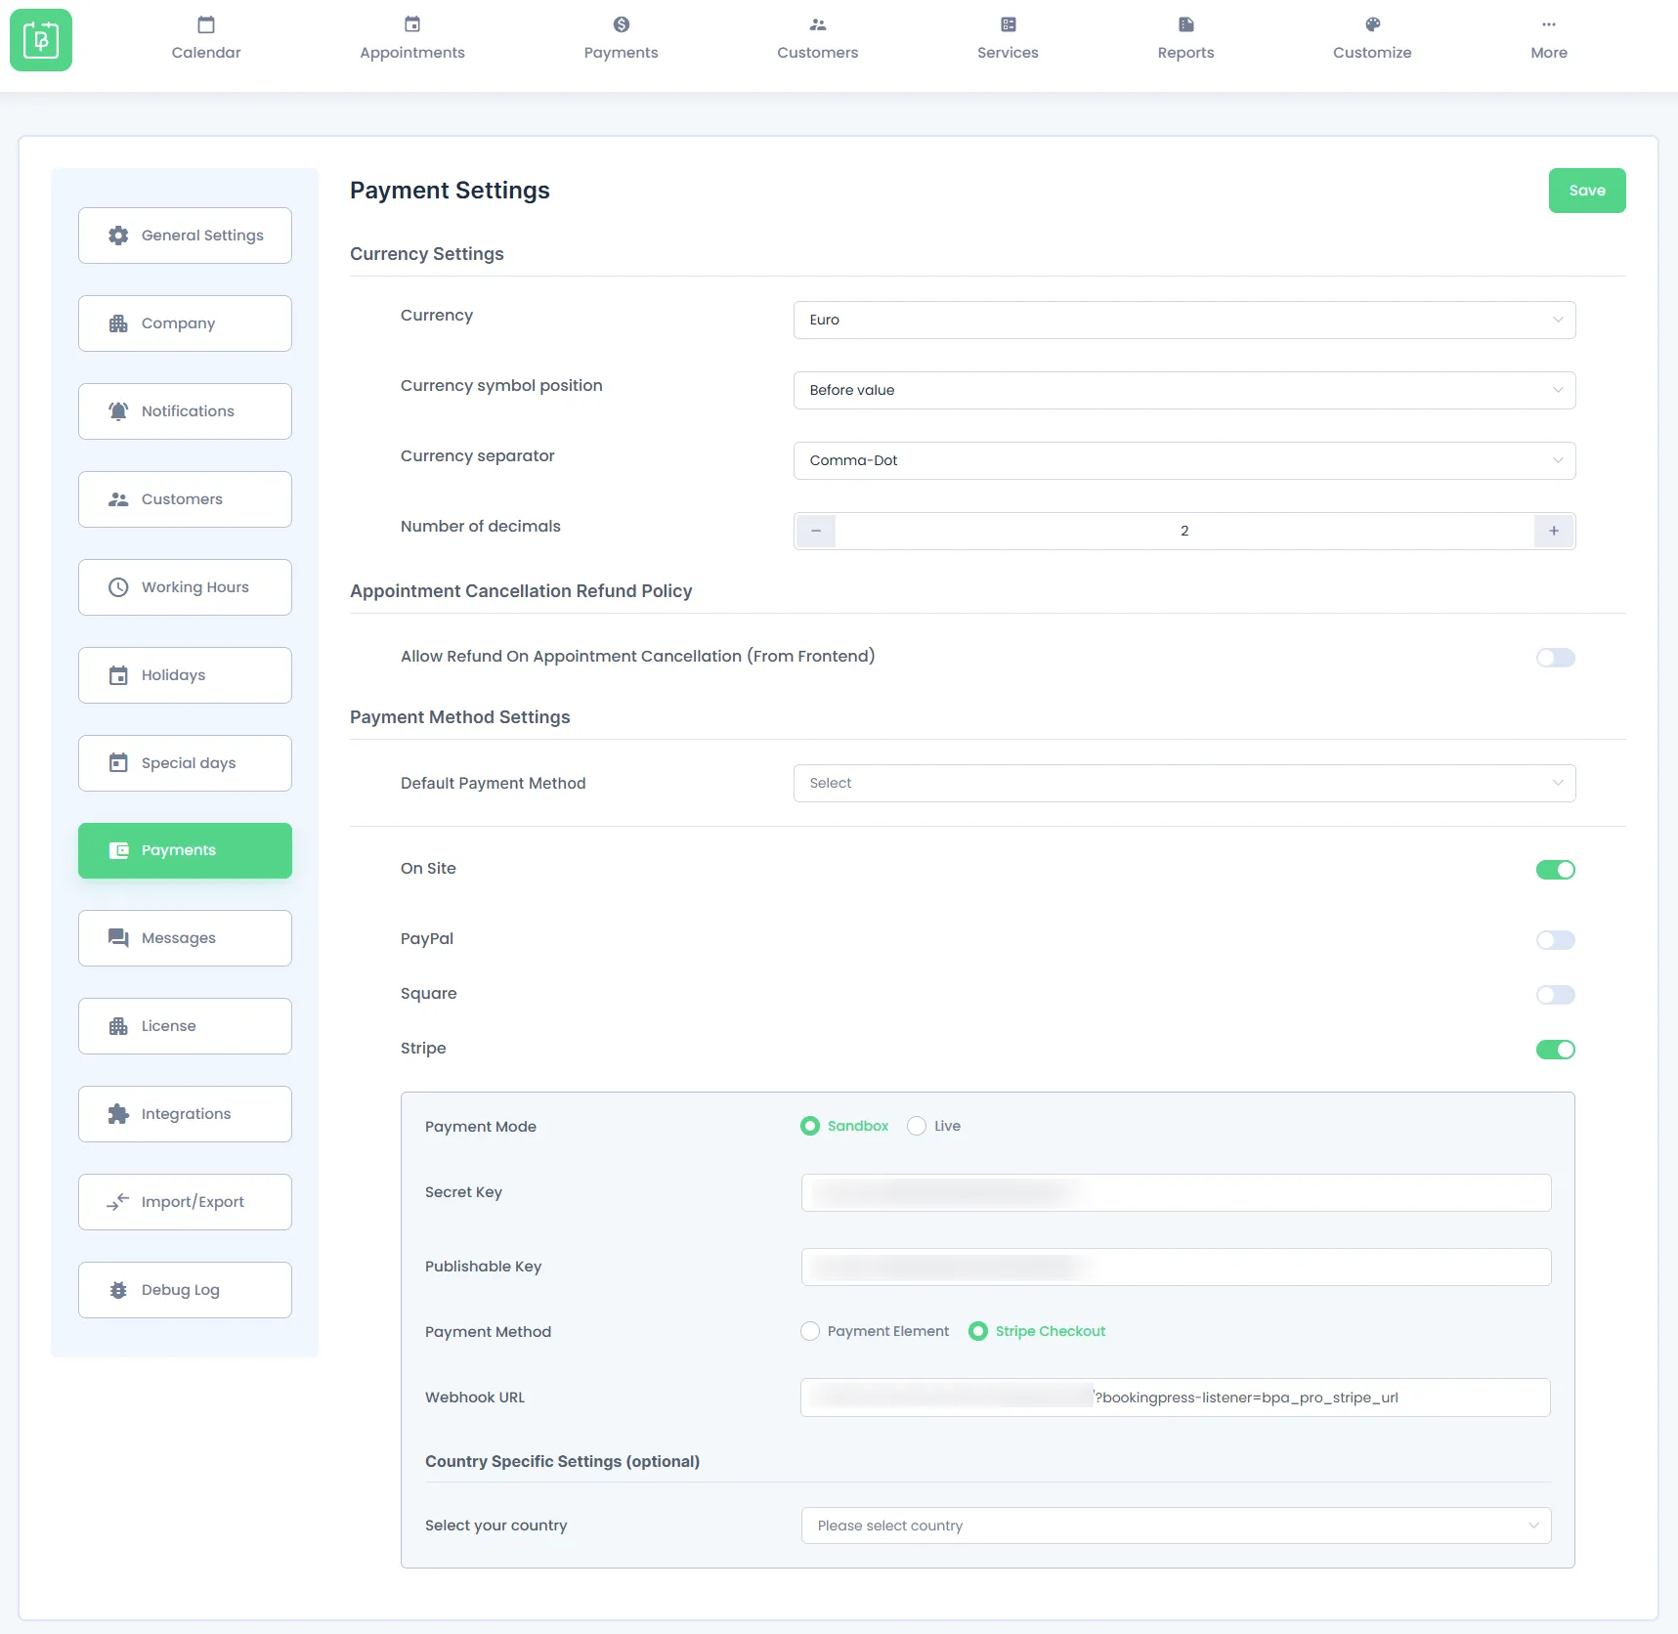
Task: Disable the Stripe payment toggle
Action: click(1556, 1050)
